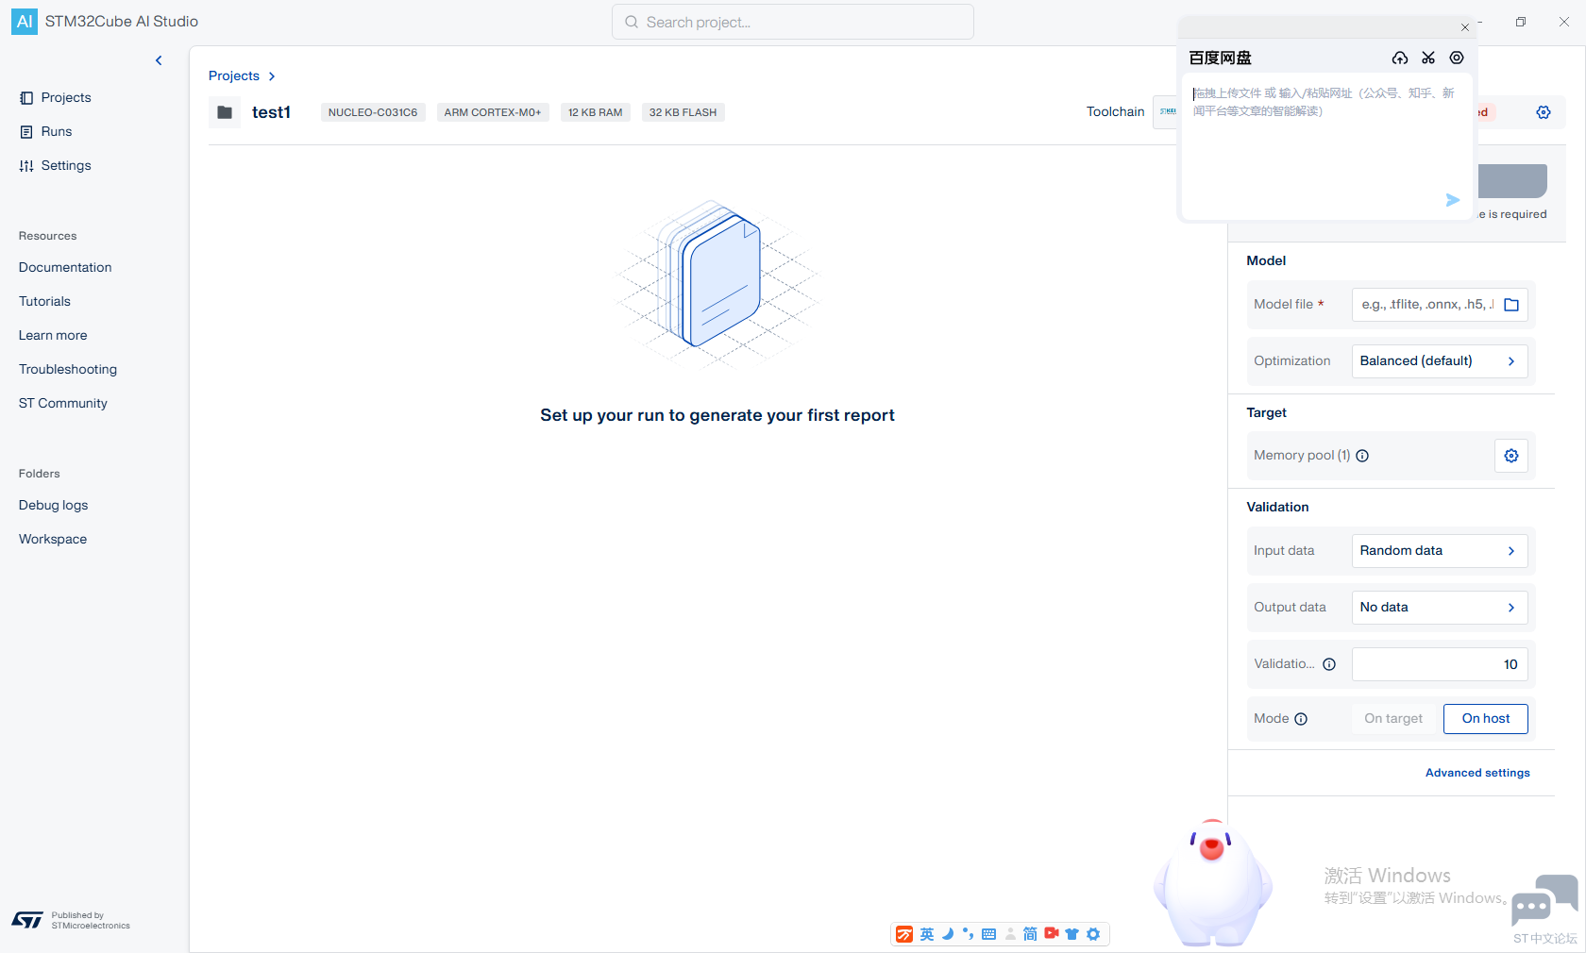Image resolution: width=1586 pixels, height=953 pixels.
Task: Open Projects in the sidebar
Action: tap(56, 97)
